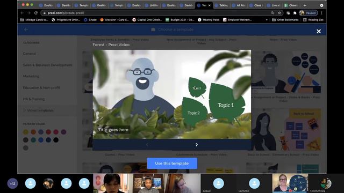Open the Progressive Online bookmark
The width and height of the screenshot is (344, 193).
point(66,20)
